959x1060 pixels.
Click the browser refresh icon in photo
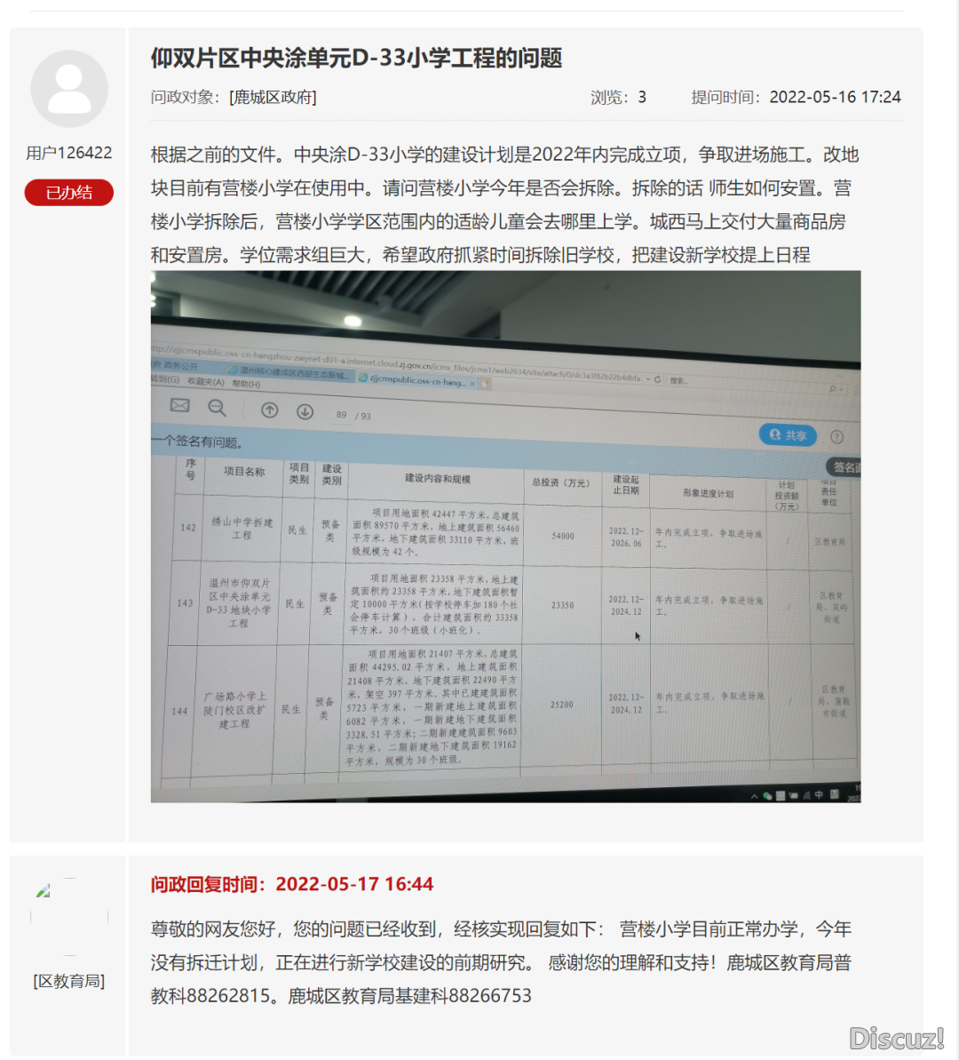point(658,379)
